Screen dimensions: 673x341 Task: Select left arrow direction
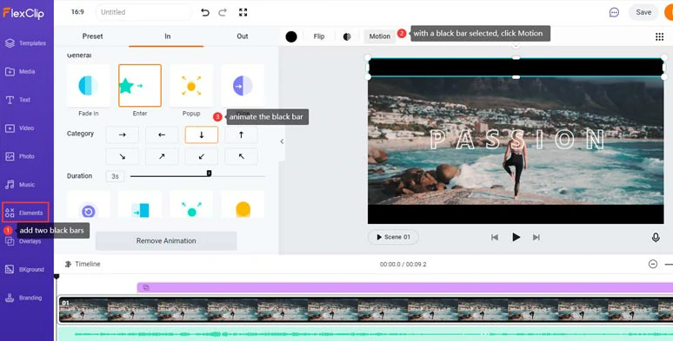162,134
